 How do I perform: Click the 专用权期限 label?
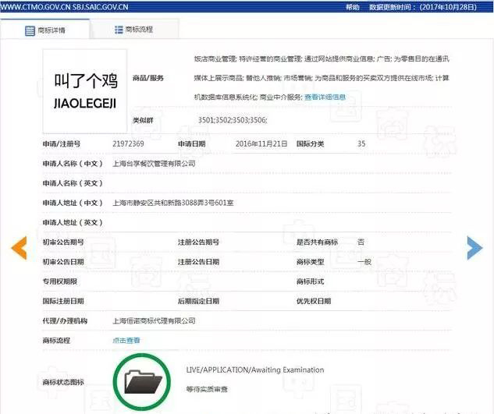pyautogui.click(x=60, y=281)
